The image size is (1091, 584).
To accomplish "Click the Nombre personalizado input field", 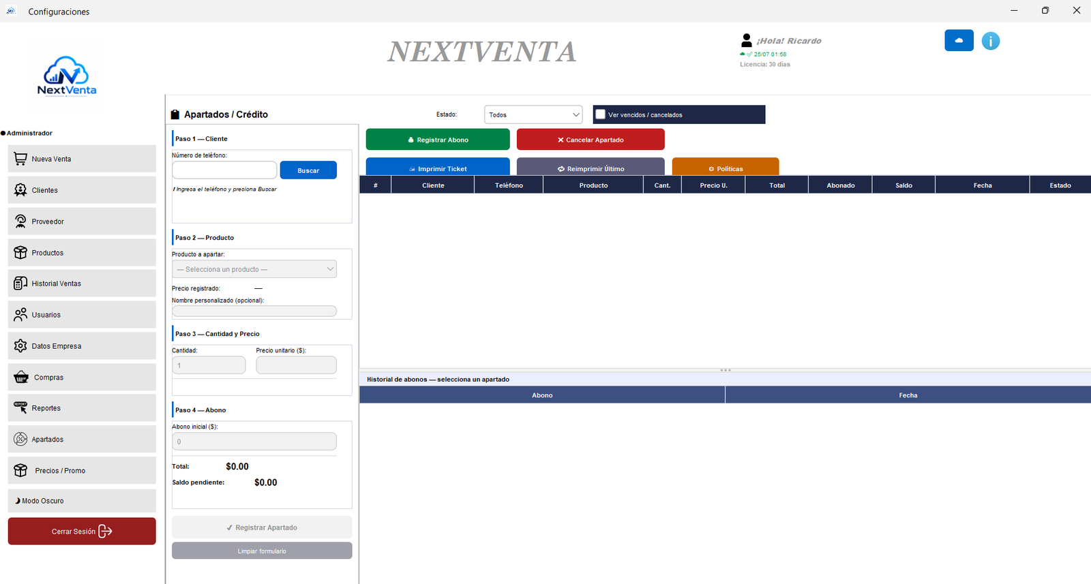I will 254,311.
